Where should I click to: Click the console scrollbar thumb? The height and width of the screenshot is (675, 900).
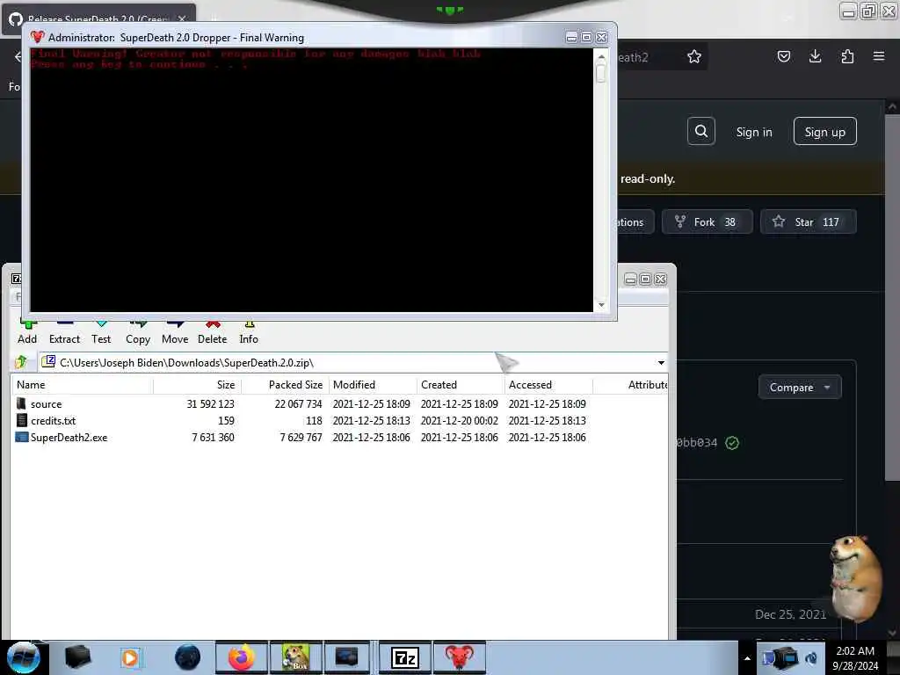pyautogui.click(x=601, y=73)
